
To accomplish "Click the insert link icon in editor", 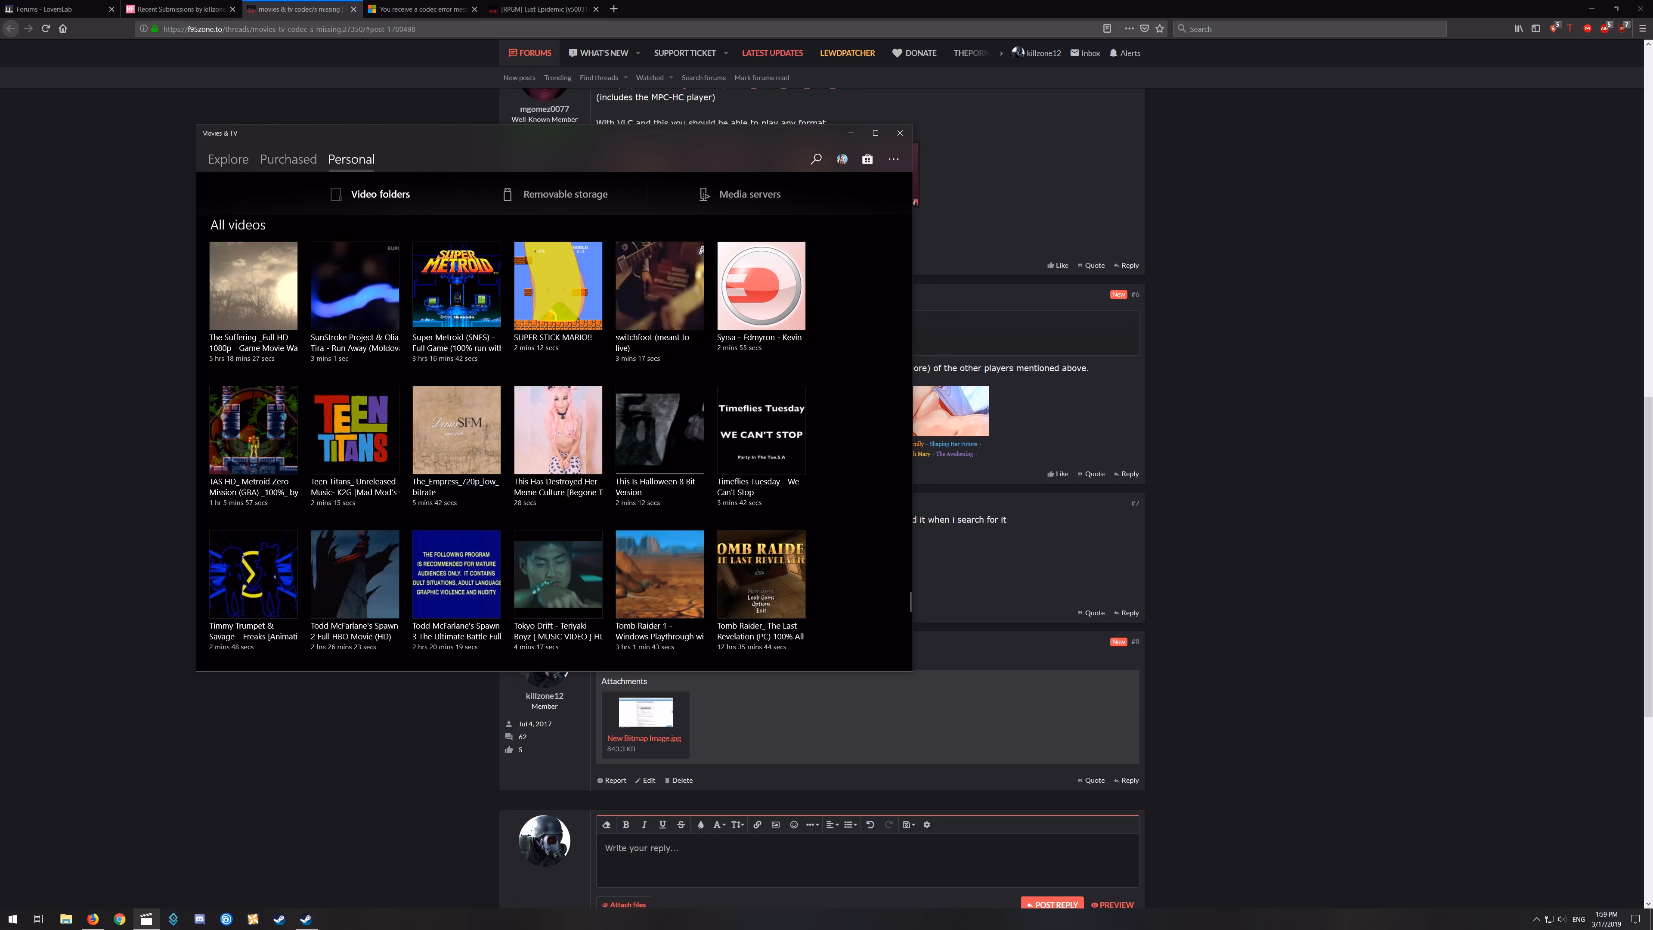I will [x=757, y=825].
